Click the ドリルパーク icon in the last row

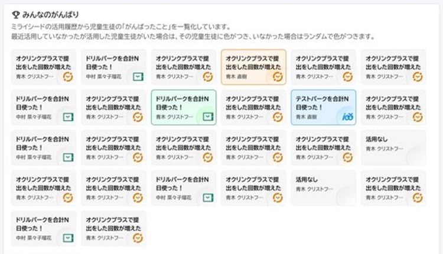[68, 237]
